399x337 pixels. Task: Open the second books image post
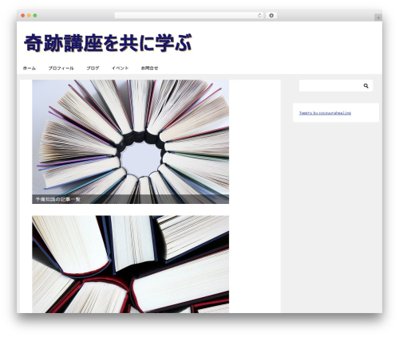pyautogui.click(x=130, y=264)
